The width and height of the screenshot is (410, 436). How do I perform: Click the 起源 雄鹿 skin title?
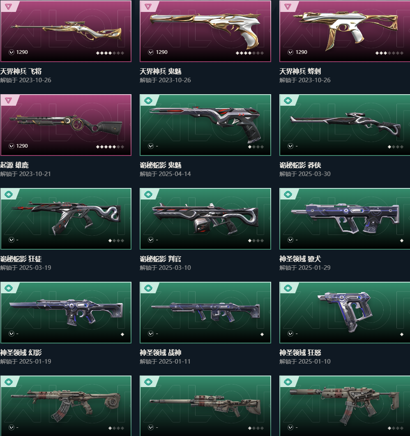[x=14, y=165]
